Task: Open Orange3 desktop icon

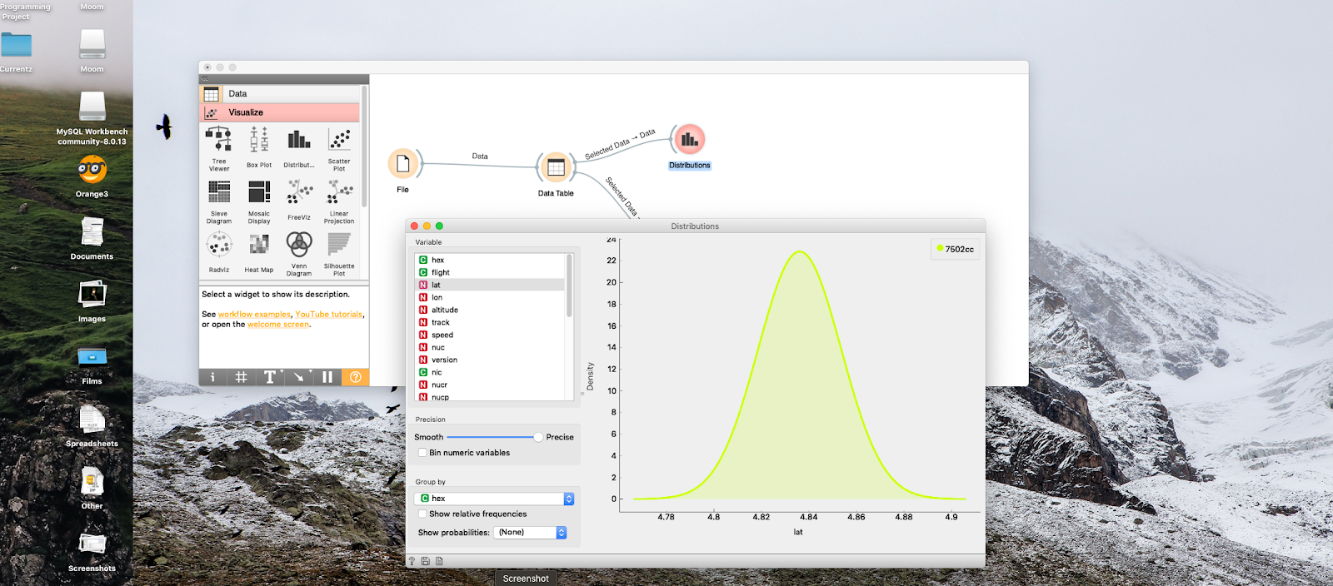Action: 92,171
